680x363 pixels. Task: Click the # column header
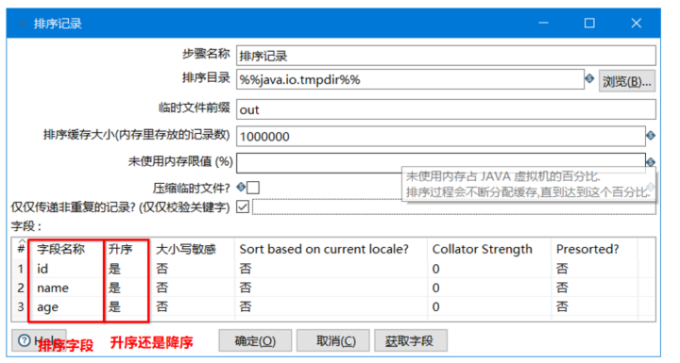pos(21,249)
